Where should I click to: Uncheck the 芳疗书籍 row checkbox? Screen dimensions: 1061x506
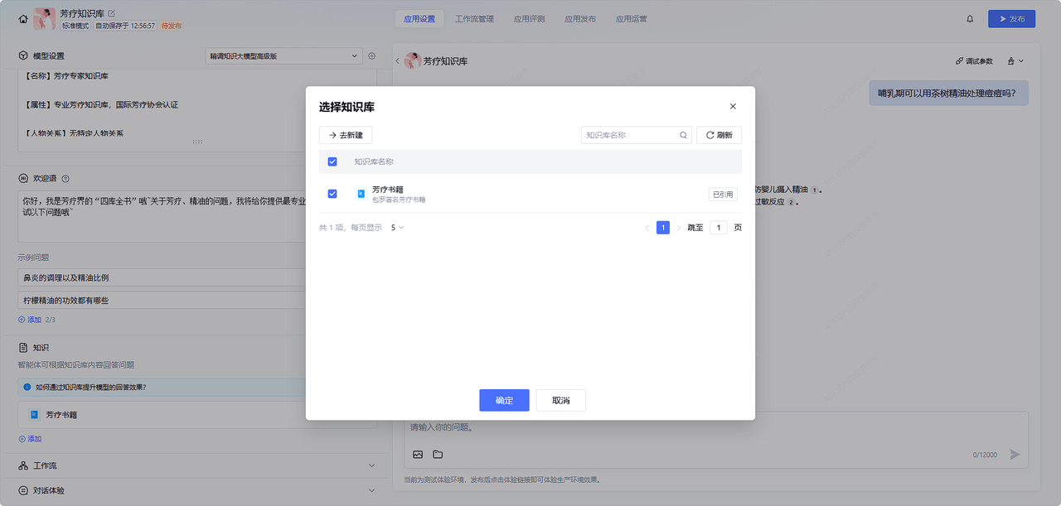[332, 194]
